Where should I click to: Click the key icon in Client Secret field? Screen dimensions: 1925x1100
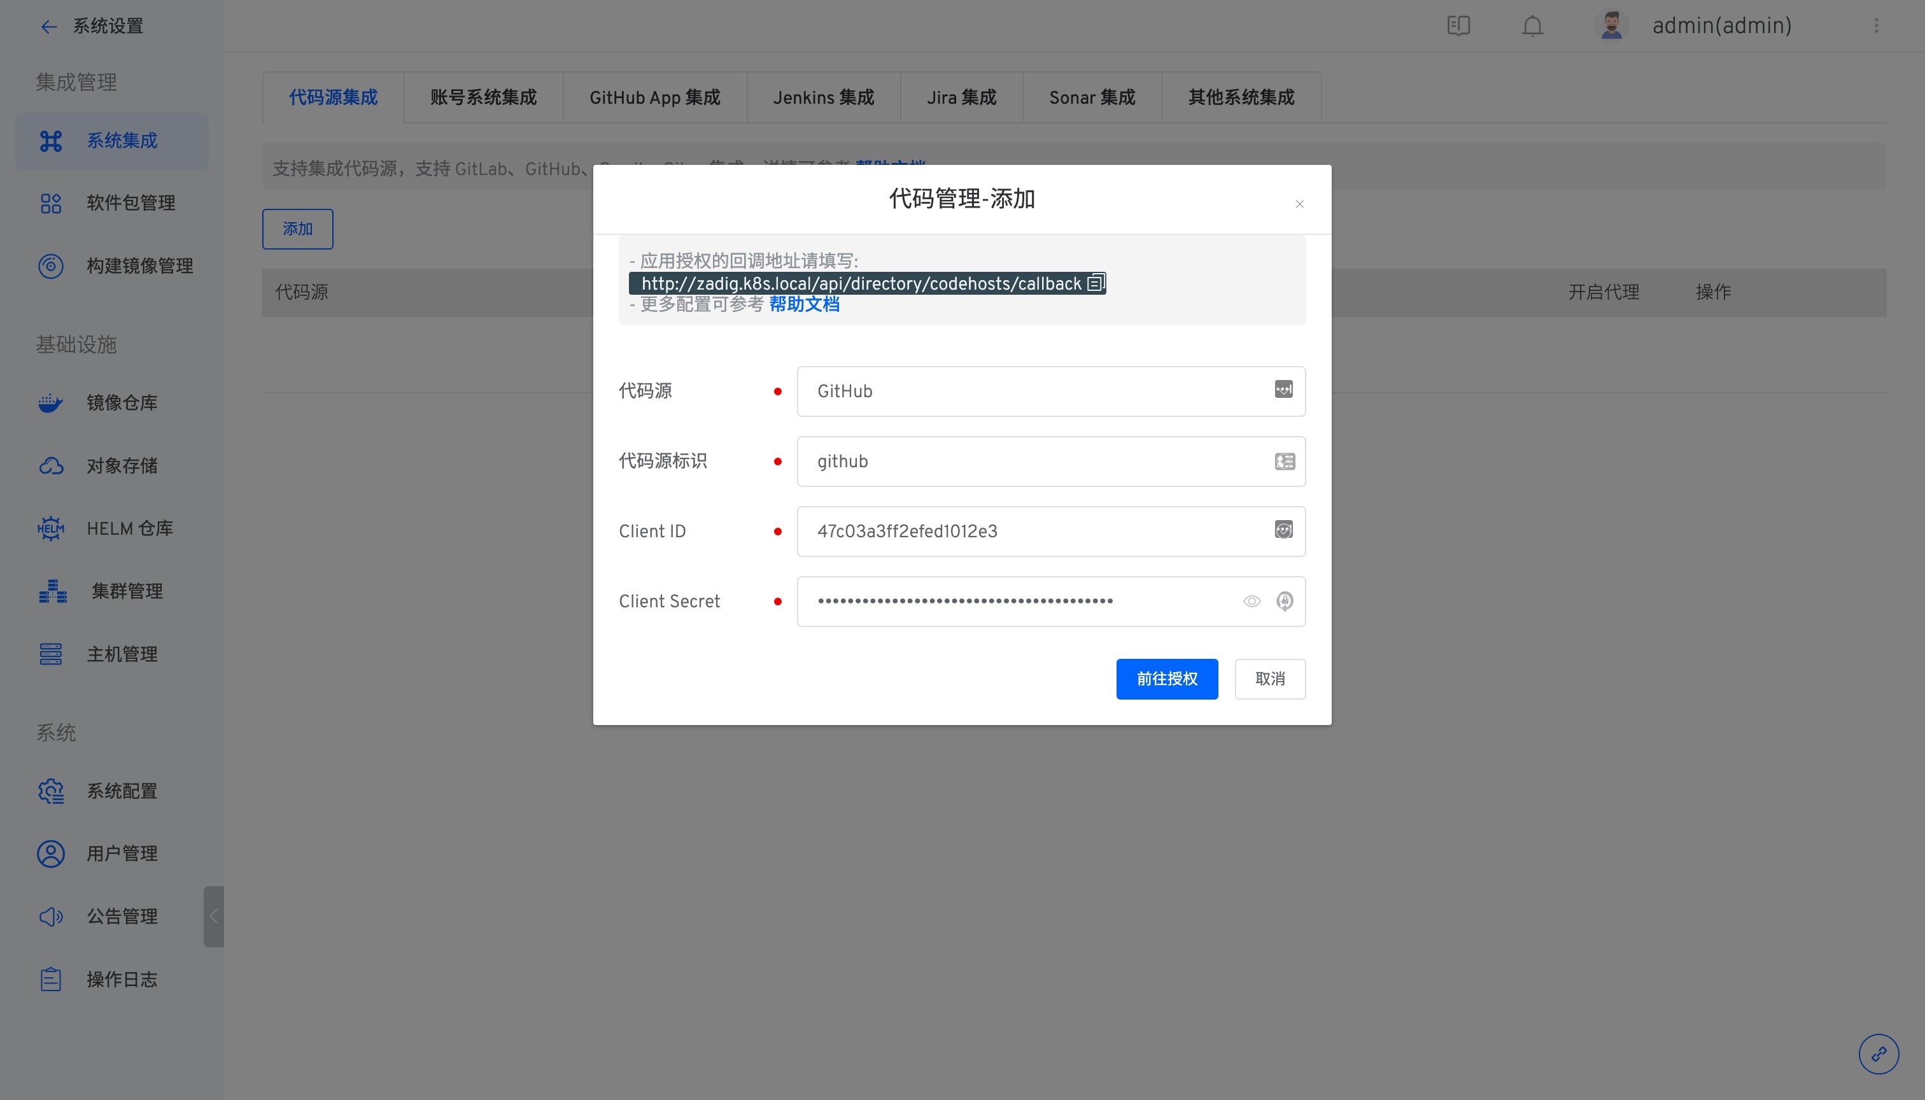point(1285,602)
